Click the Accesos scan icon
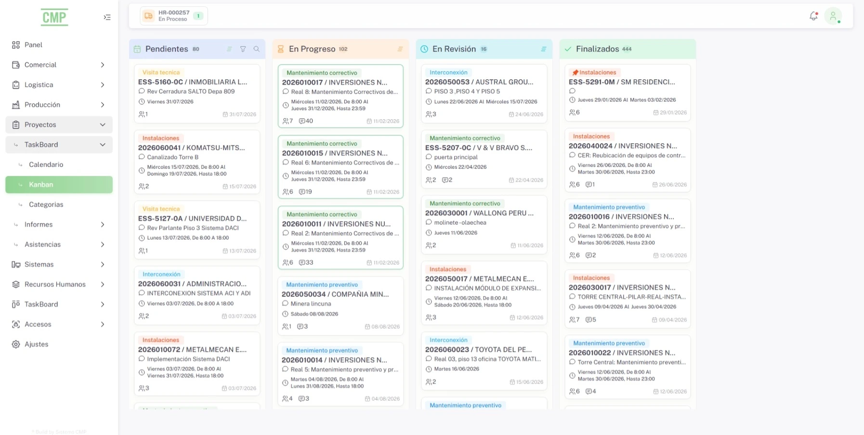This screenshot has height=435, width=864. click(x=16, y=324)
